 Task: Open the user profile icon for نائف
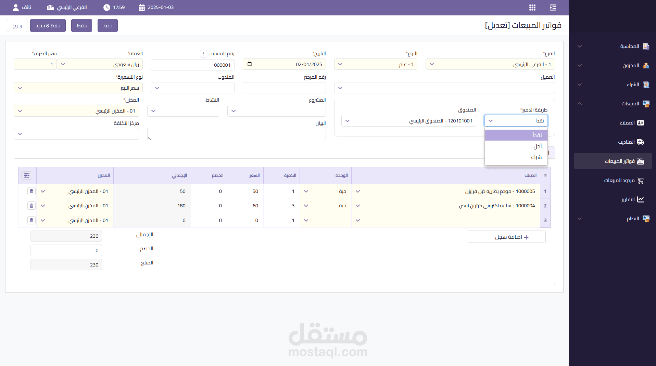(16, 8)
